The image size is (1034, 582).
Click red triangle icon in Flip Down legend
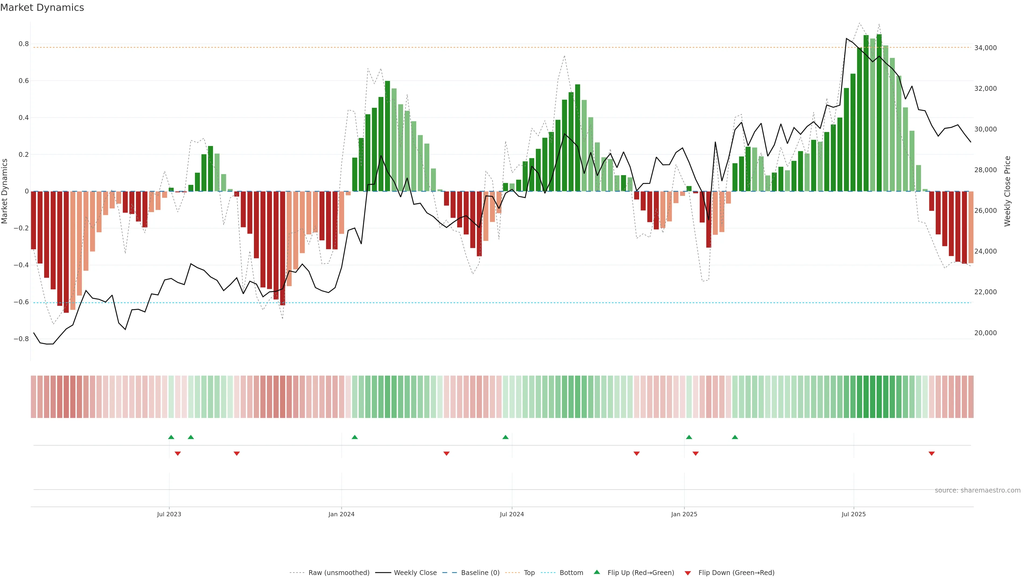(688, 573)
